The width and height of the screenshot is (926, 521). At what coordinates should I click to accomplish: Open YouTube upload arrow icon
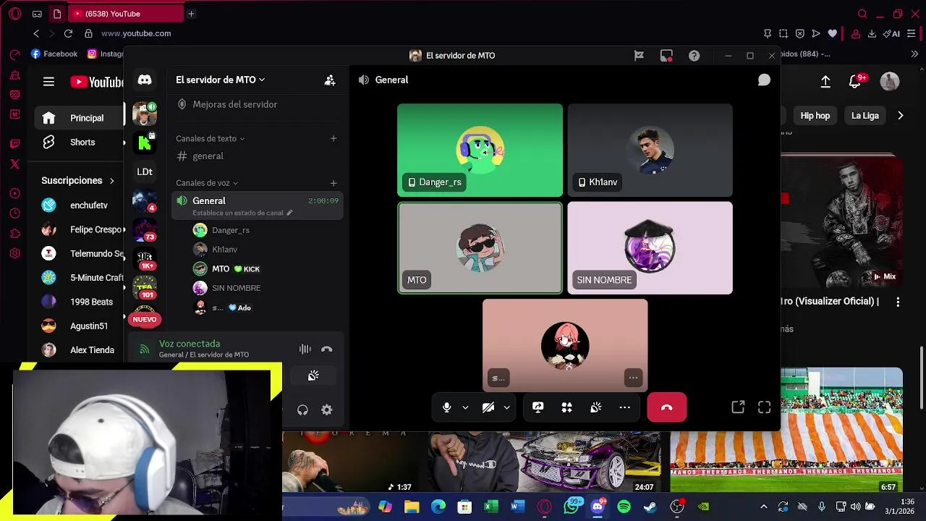pyautogui.click(x=825, y=82)
